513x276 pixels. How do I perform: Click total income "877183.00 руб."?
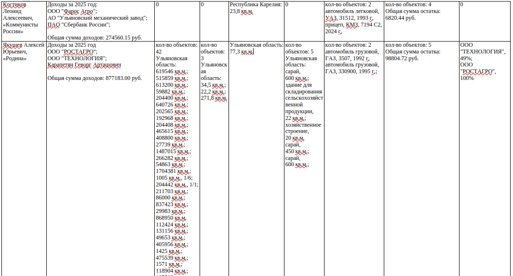click(123, 78)
